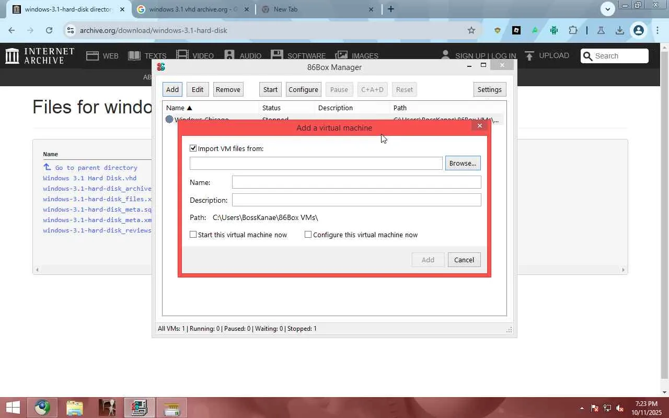This screenshot has height=418, width=669.
Task: Open the WEB menu on Internet Archive
Action: point(102,55)
